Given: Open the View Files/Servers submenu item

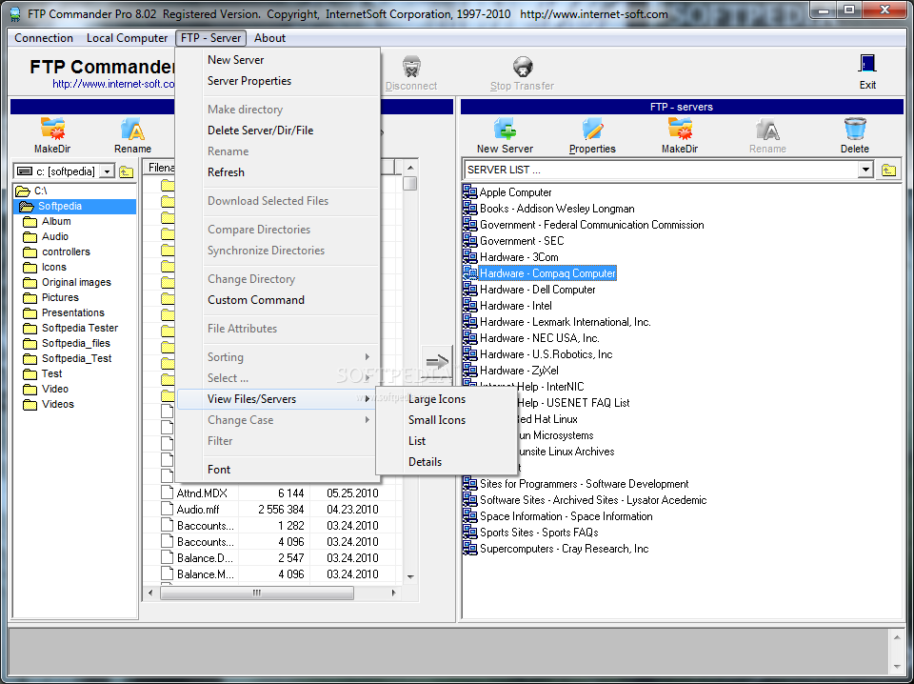Looking at the screenshot, I should (278, 399).
